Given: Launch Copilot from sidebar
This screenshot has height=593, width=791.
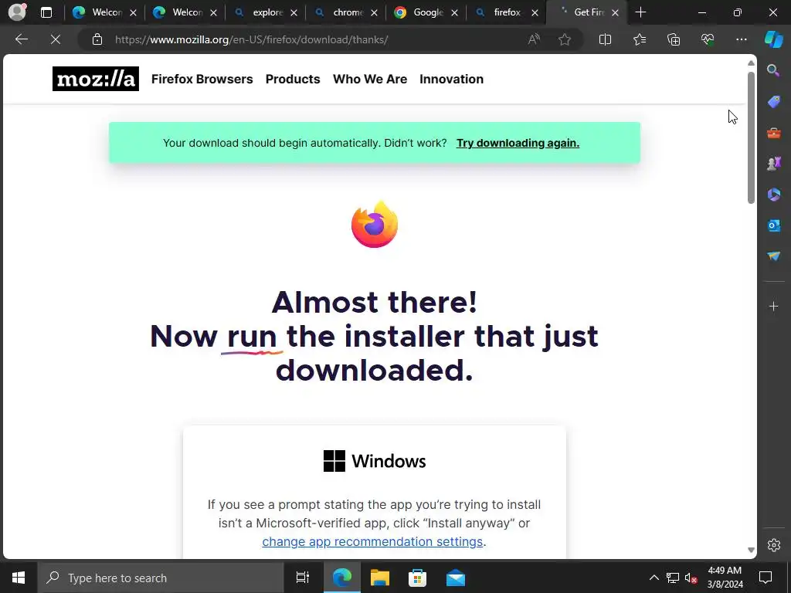Looking at the screenshot, I should pyautogui.click(x=773, y=39).
